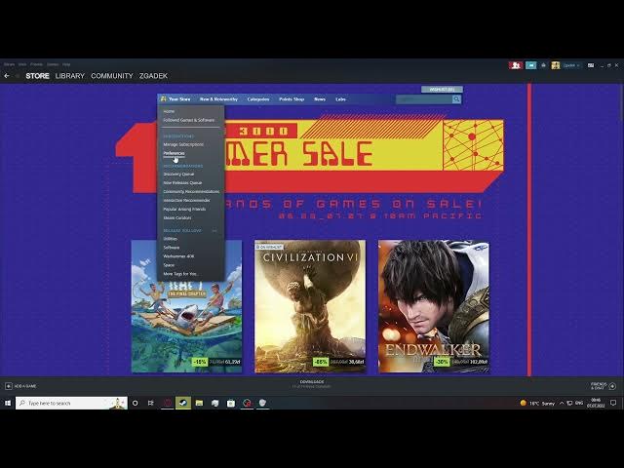Screen dimensions: 624x468
Task: Open the notifications bell icon
Action: pos(544,65)
